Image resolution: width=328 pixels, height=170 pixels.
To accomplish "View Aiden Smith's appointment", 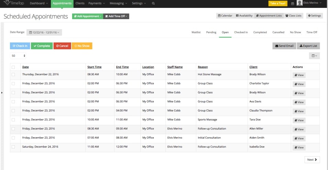I will [x=299, y=138].
